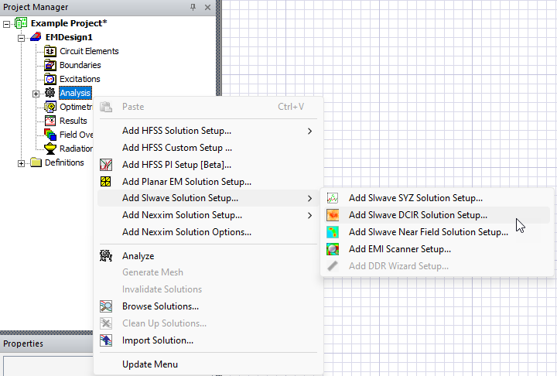Click the Import Solution icon
This screenshot has height=376, width=557.
(106, 340)
